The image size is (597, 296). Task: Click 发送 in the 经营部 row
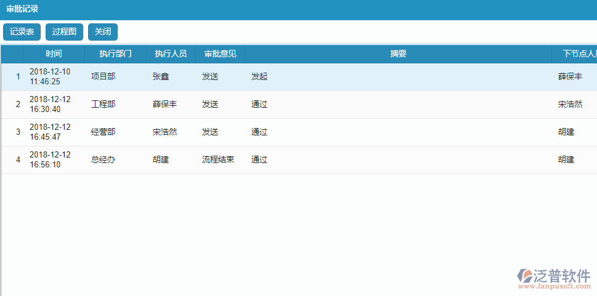(210, 132)
